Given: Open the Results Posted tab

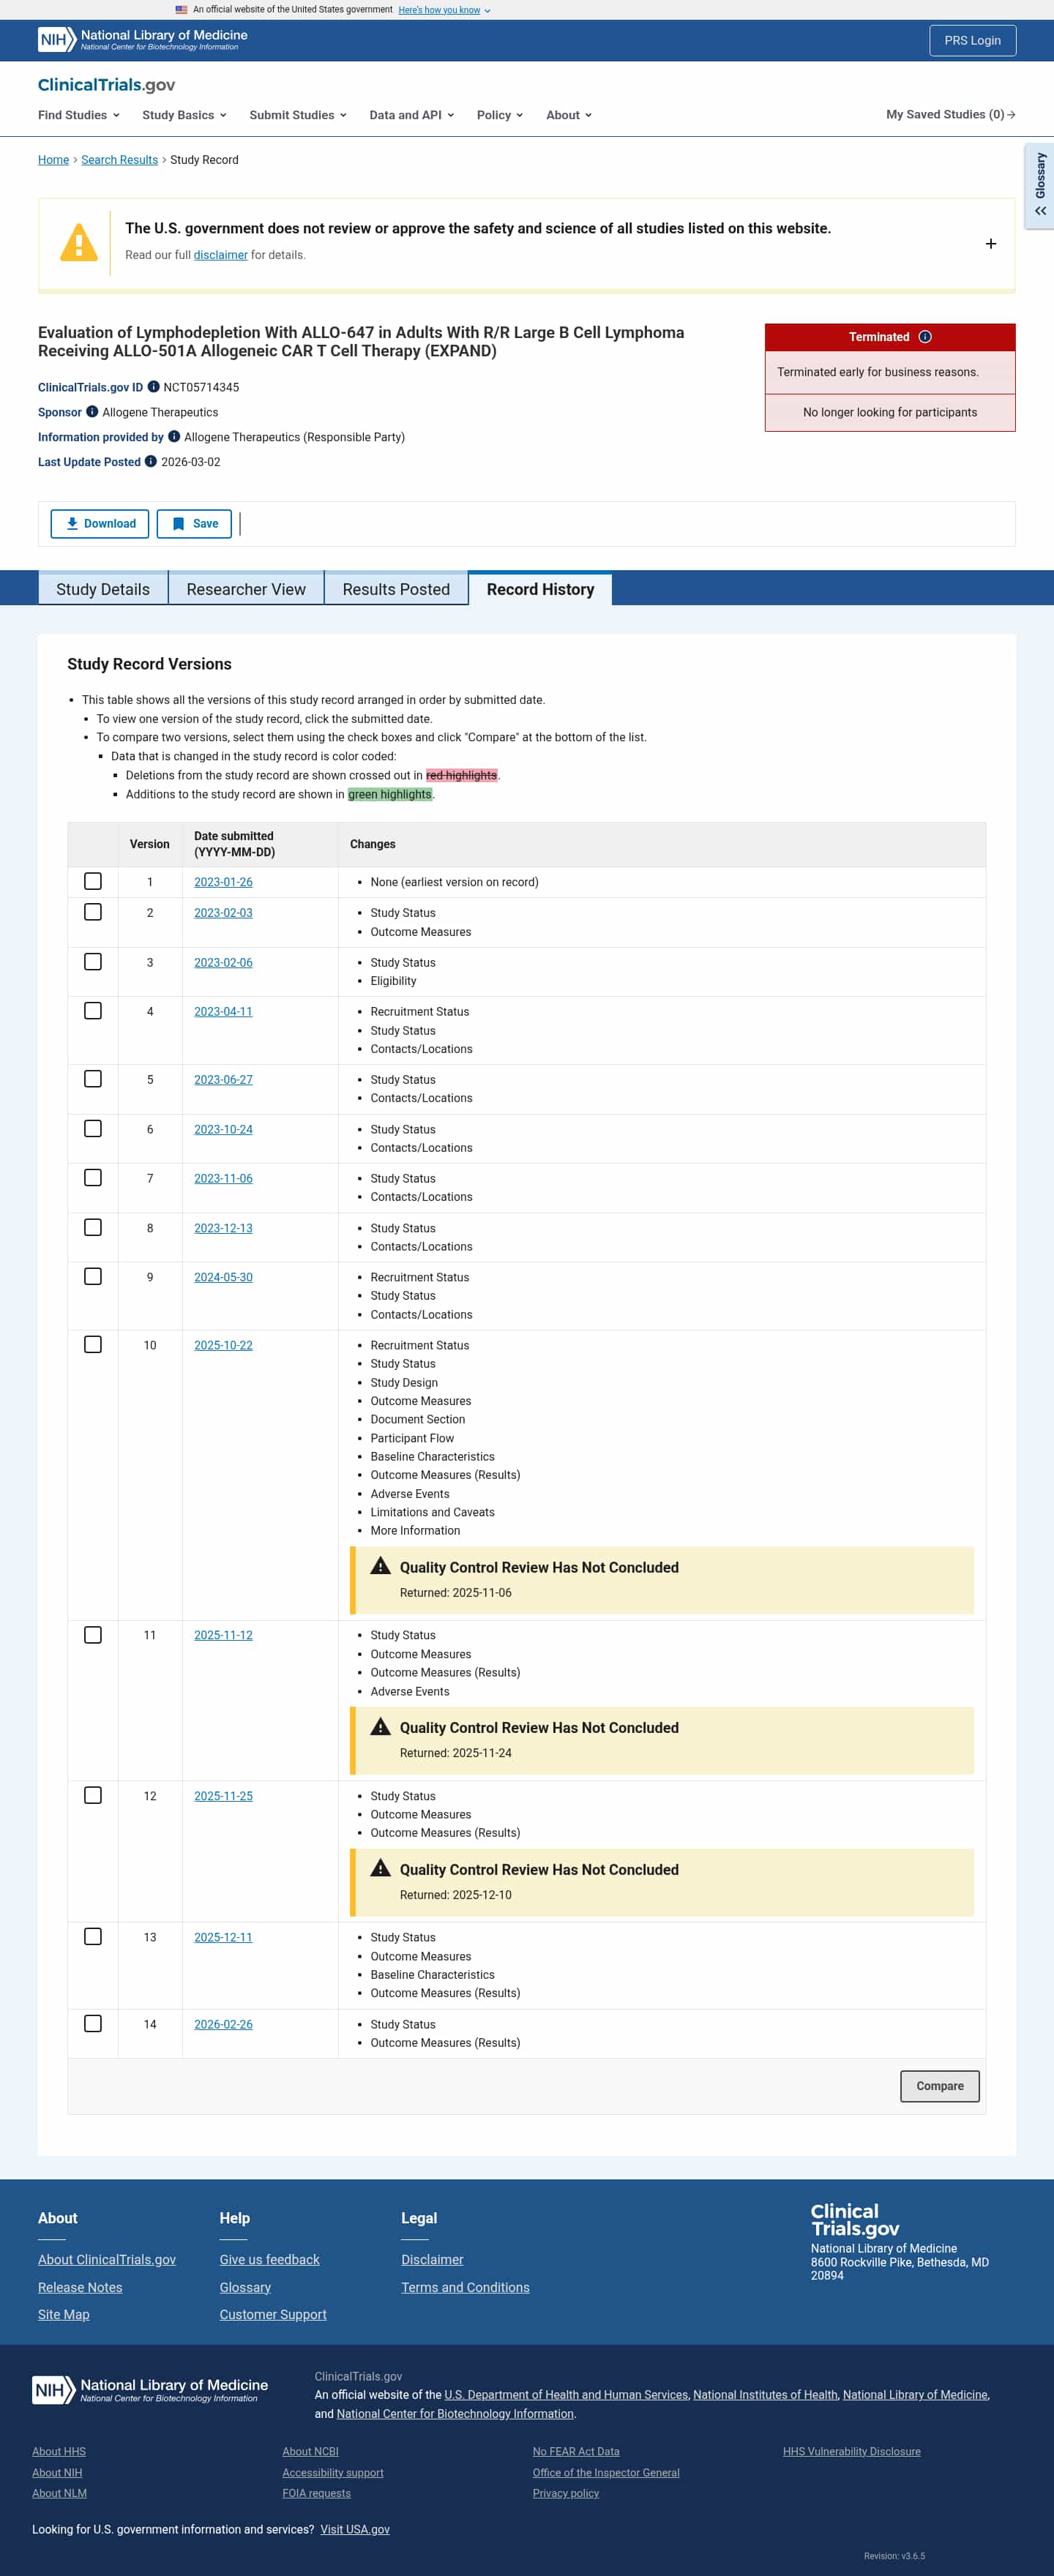Looking at the screenshot, I should pyautogui.click(x=396, y=589).
